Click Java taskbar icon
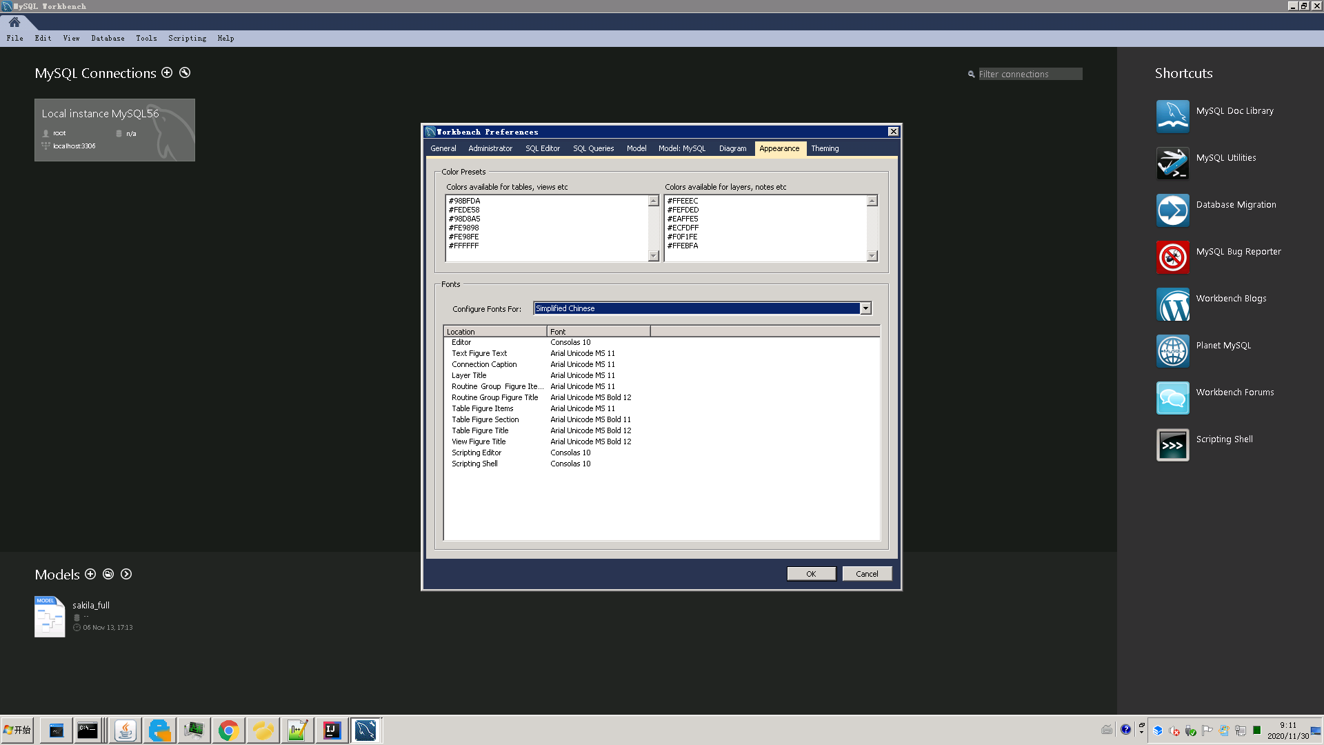The height and width of the screenshot is (745, 1324). (125, 730)
